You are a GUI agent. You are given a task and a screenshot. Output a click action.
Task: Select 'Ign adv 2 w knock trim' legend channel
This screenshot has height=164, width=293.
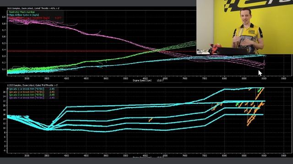[27, 92]
